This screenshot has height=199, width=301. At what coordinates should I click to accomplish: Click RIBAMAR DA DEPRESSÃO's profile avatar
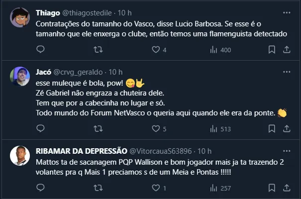click(20, 156)
